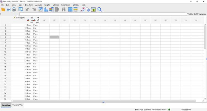Select the Data View tab
Viewport: 207px width, 111px height.
pos(6,105)
